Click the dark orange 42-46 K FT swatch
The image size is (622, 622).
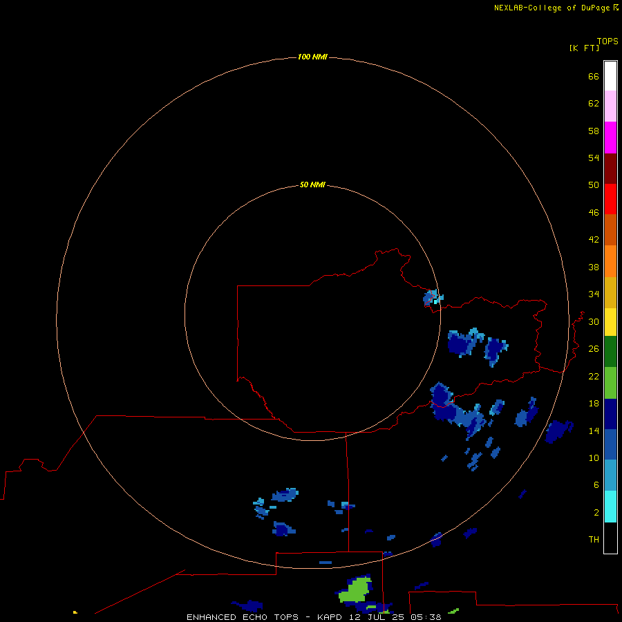pos(610,230)
